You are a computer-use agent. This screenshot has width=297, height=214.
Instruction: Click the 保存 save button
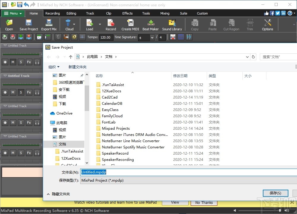pyautogui.click(x=275, y=193)
